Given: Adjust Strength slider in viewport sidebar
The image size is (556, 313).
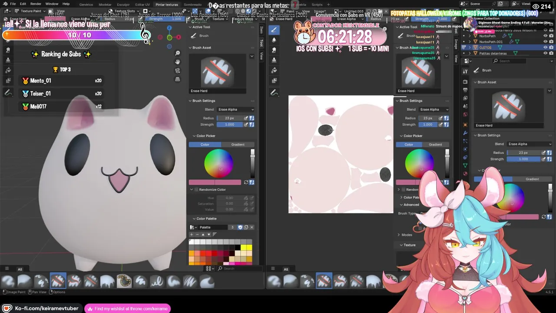Looking at the screenshot, I should click(x=229, y=124).
